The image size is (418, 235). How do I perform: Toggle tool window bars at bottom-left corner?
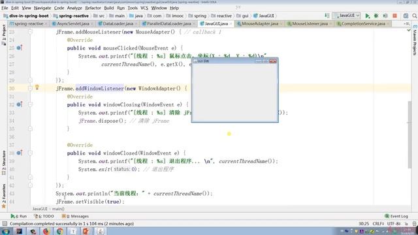point(5,223)
